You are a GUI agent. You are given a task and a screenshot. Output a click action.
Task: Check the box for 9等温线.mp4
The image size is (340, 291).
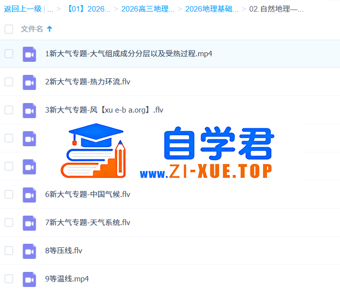[x=9, y=279]
